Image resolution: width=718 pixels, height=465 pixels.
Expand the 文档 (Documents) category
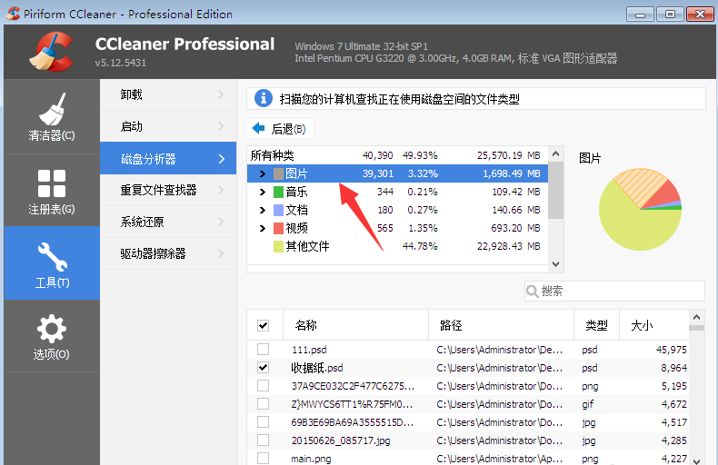[x=263, y=210]
